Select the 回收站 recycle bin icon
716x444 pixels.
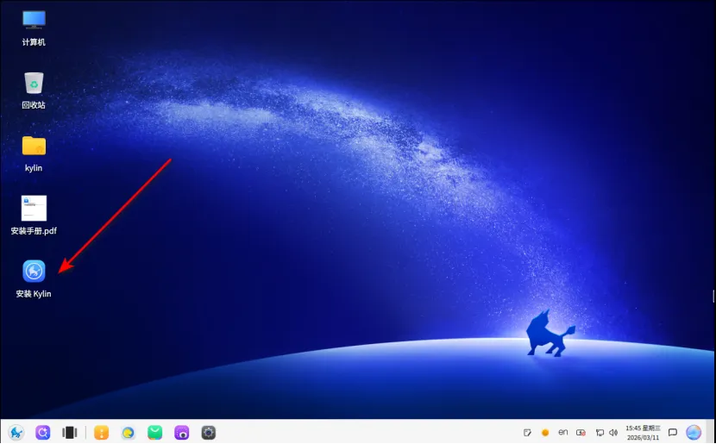point(34,84)
